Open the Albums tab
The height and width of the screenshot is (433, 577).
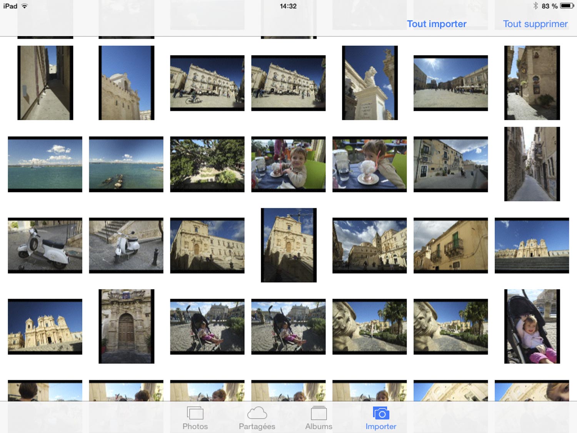(x=319, y=418)
